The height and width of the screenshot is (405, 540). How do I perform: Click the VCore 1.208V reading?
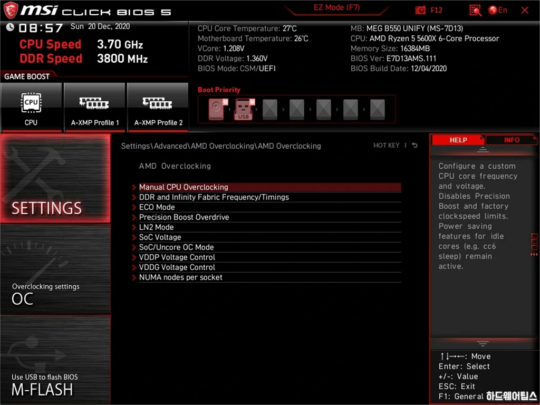[221, 49]
